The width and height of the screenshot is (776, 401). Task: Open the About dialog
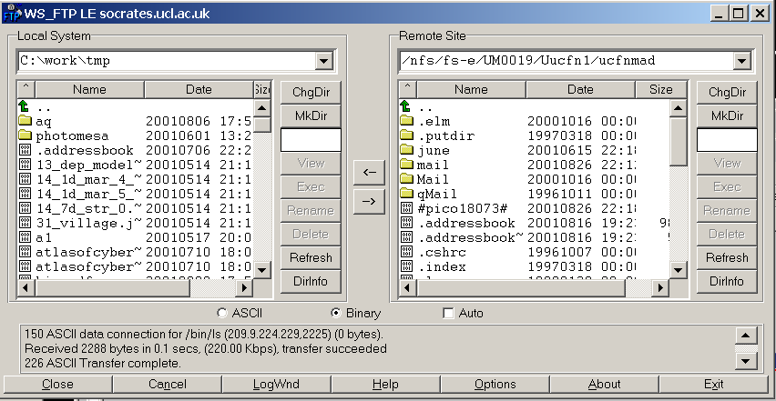604,385
